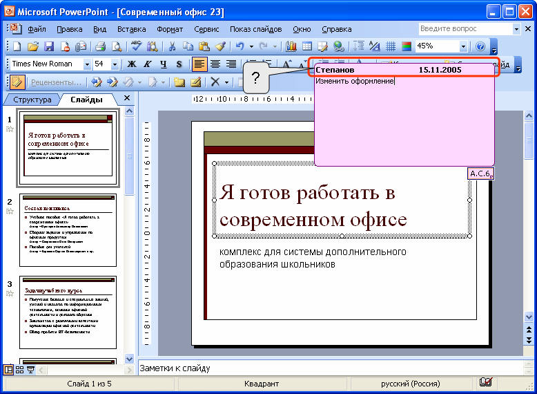Start slide show from current slide
This screenshot has height=394, width=537.
coord(31,370)
